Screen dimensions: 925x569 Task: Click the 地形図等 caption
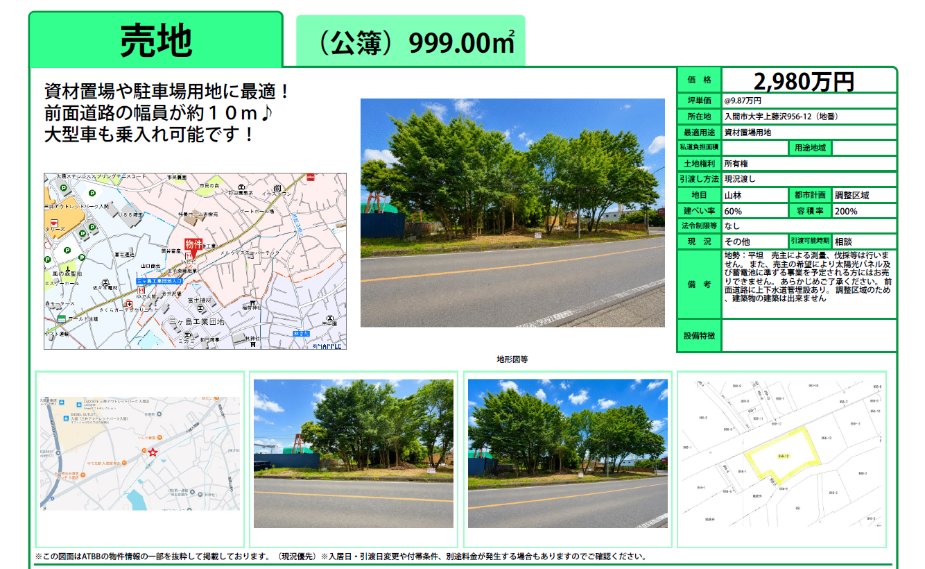point(512,359)
